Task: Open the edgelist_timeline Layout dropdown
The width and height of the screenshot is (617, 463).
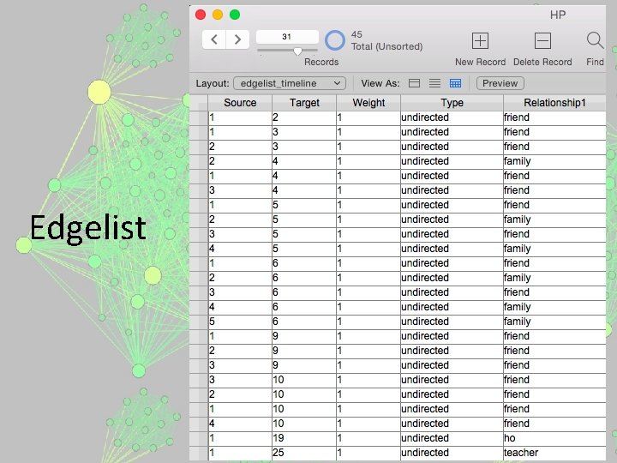Action: pos(290,83)
